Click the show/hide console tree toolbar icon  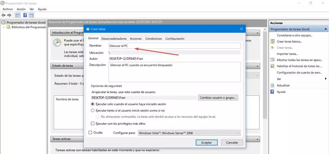click(x=18, y=15)
